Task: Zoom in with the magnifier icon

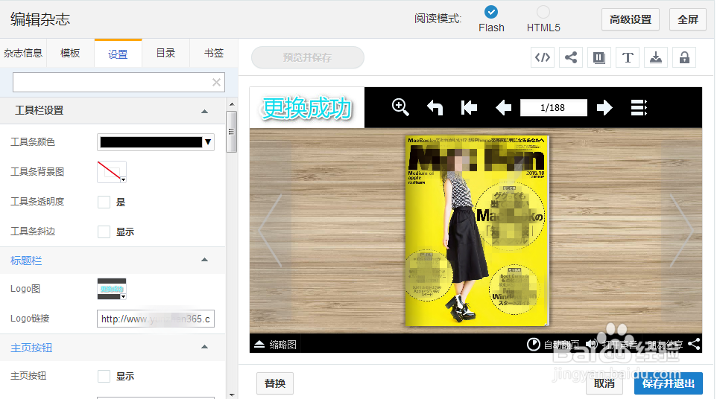Action: coord(400,107)
